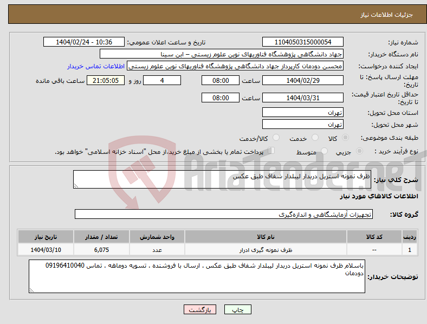427x324 pixels.
Task: Click the goods group field تجهیزات آزمایشگاهی
Action: pos(224,214)
